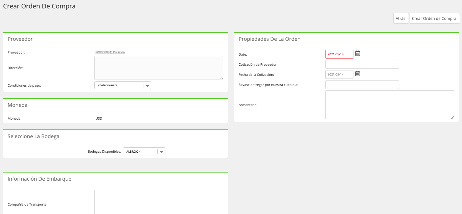This screenshot has width=462, height=214.
Task: Click the Cotización de Proveedor input field
Action: pos(362,64)
